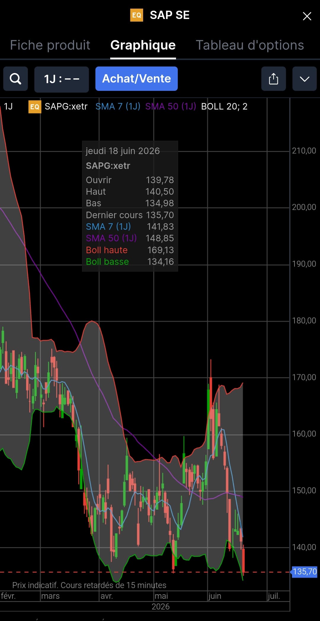
Task: Tap the 200,00 price axis label
Action: coord(304,207)
